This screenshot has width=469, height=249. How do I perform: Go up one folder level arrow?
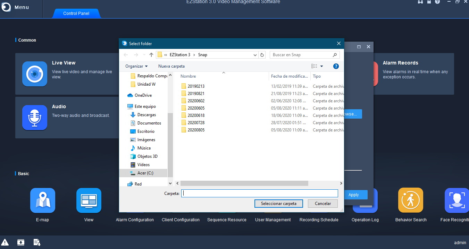151,55
